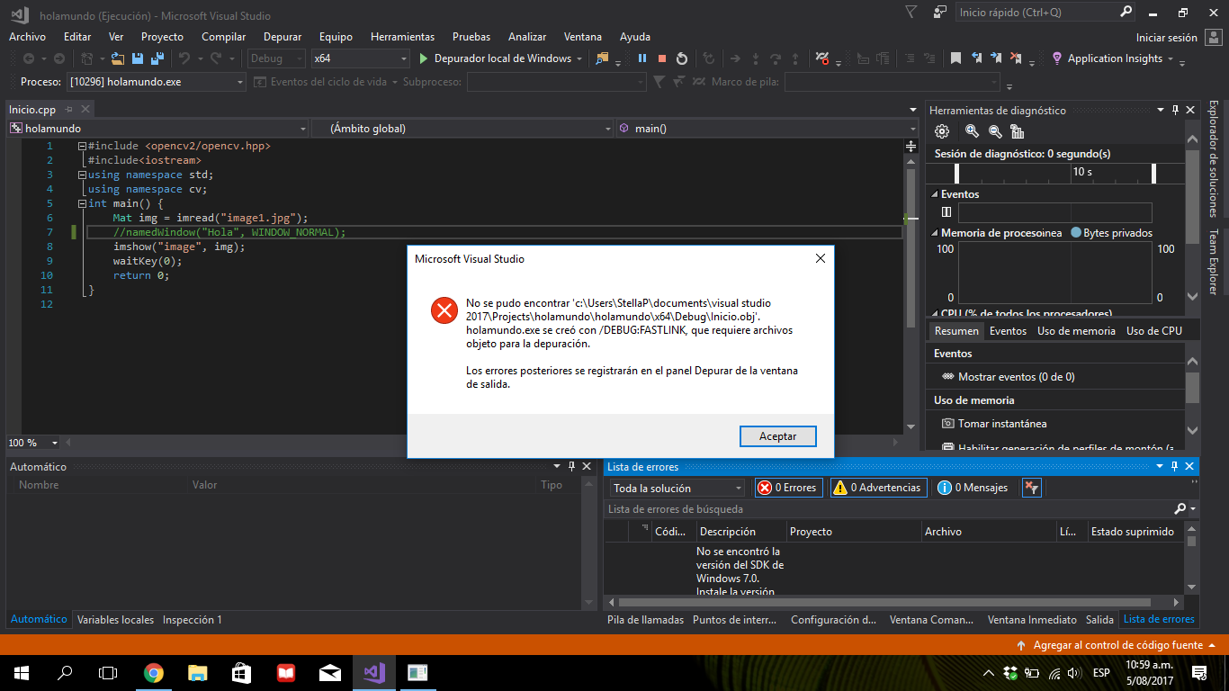Image resolution: width=1229 pixels, height=691 pixels.
Task: Switch to Variables locales tab
Action: [115, 619]
